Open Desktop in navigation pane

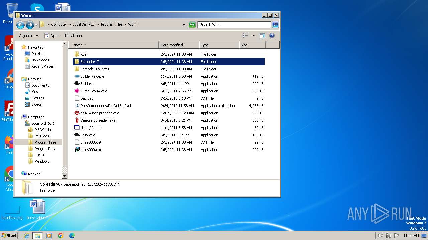pos(38,54)
